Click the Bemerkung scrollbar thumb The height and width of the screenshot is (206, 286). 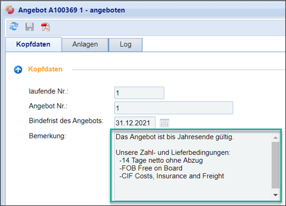276,165
